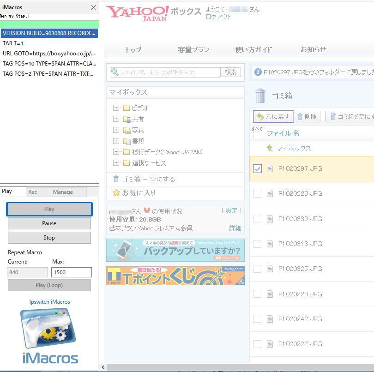Click the file search input field
This screenshot has width=374, height=372.
165,72
